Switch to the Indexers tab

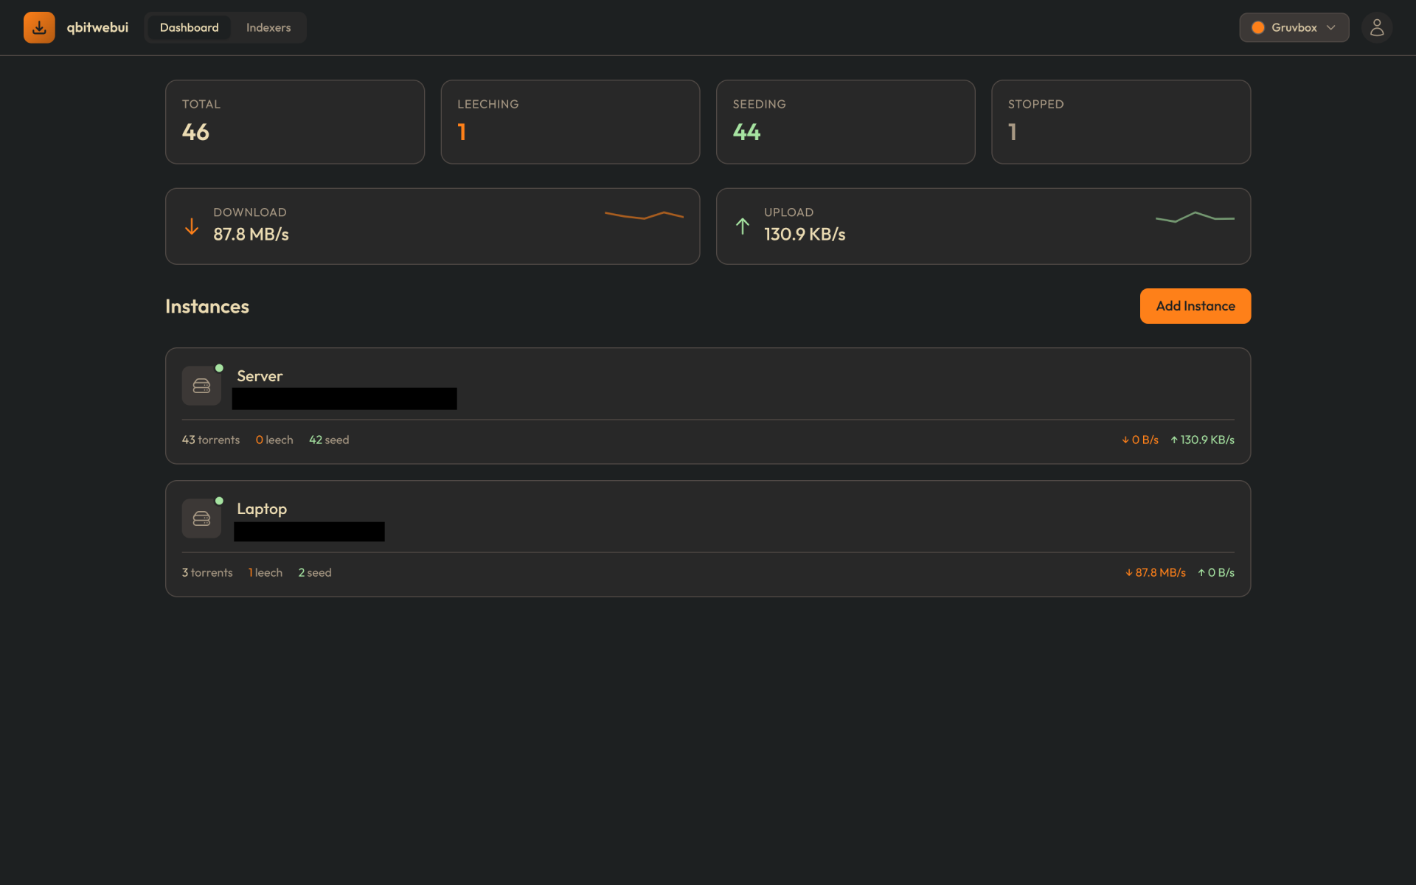click(x=268, y=27)
